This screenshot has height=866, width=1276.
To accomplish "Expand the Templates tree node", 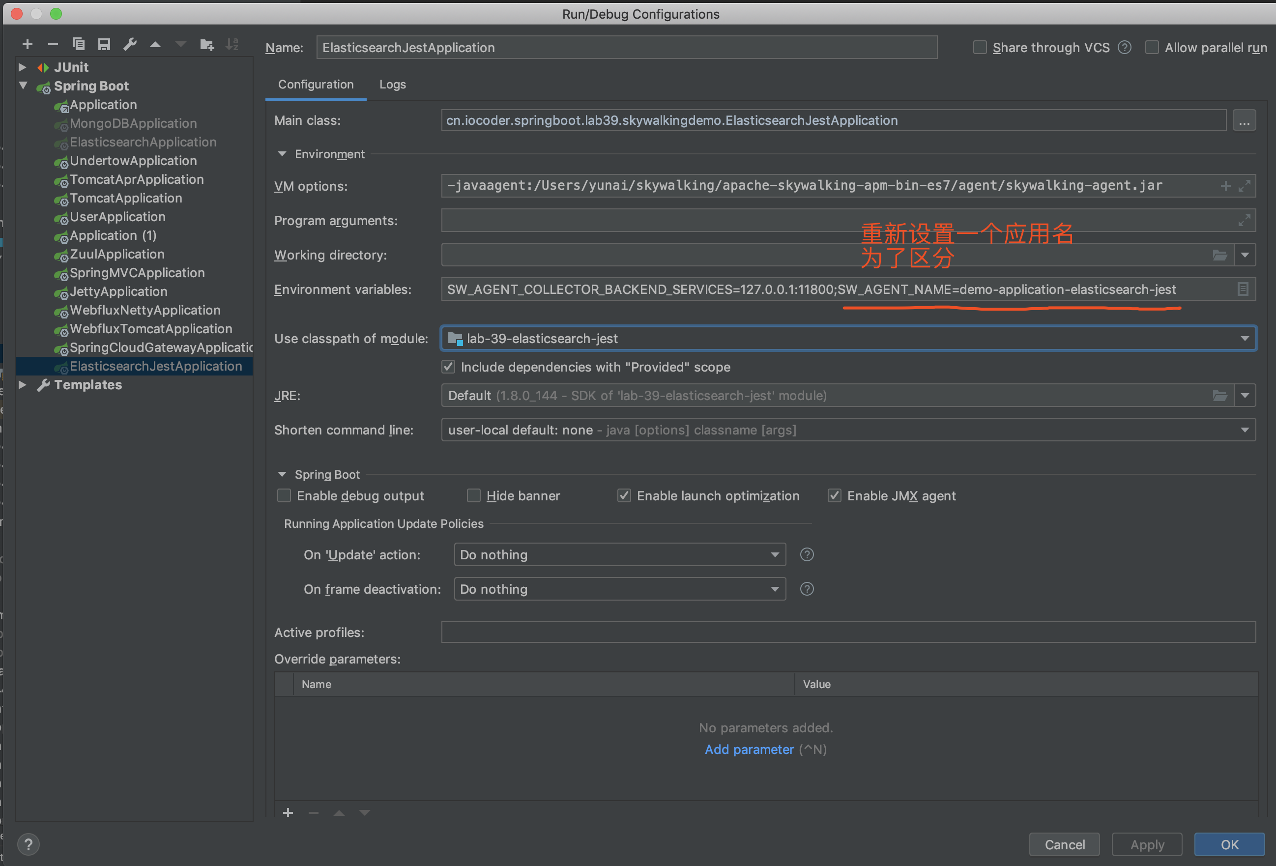I will click(x=23, y=385).
